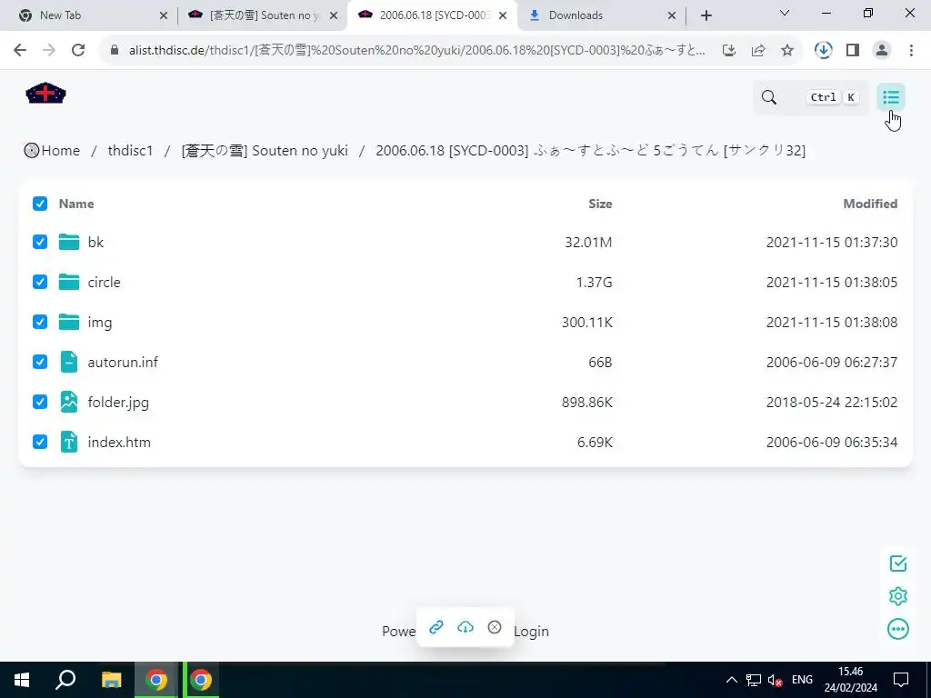Uncheck the folder.jpg checkbox
Screen dimensions: 931x698
(40, 402)
